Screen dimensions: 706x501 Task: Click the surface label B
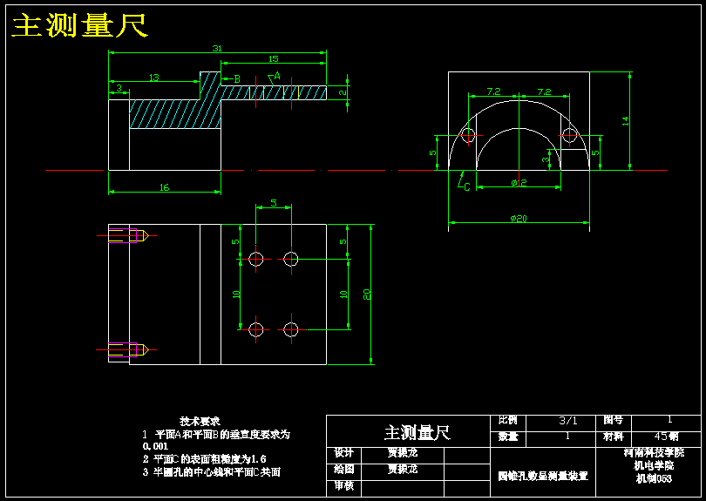tap(237, 79)
